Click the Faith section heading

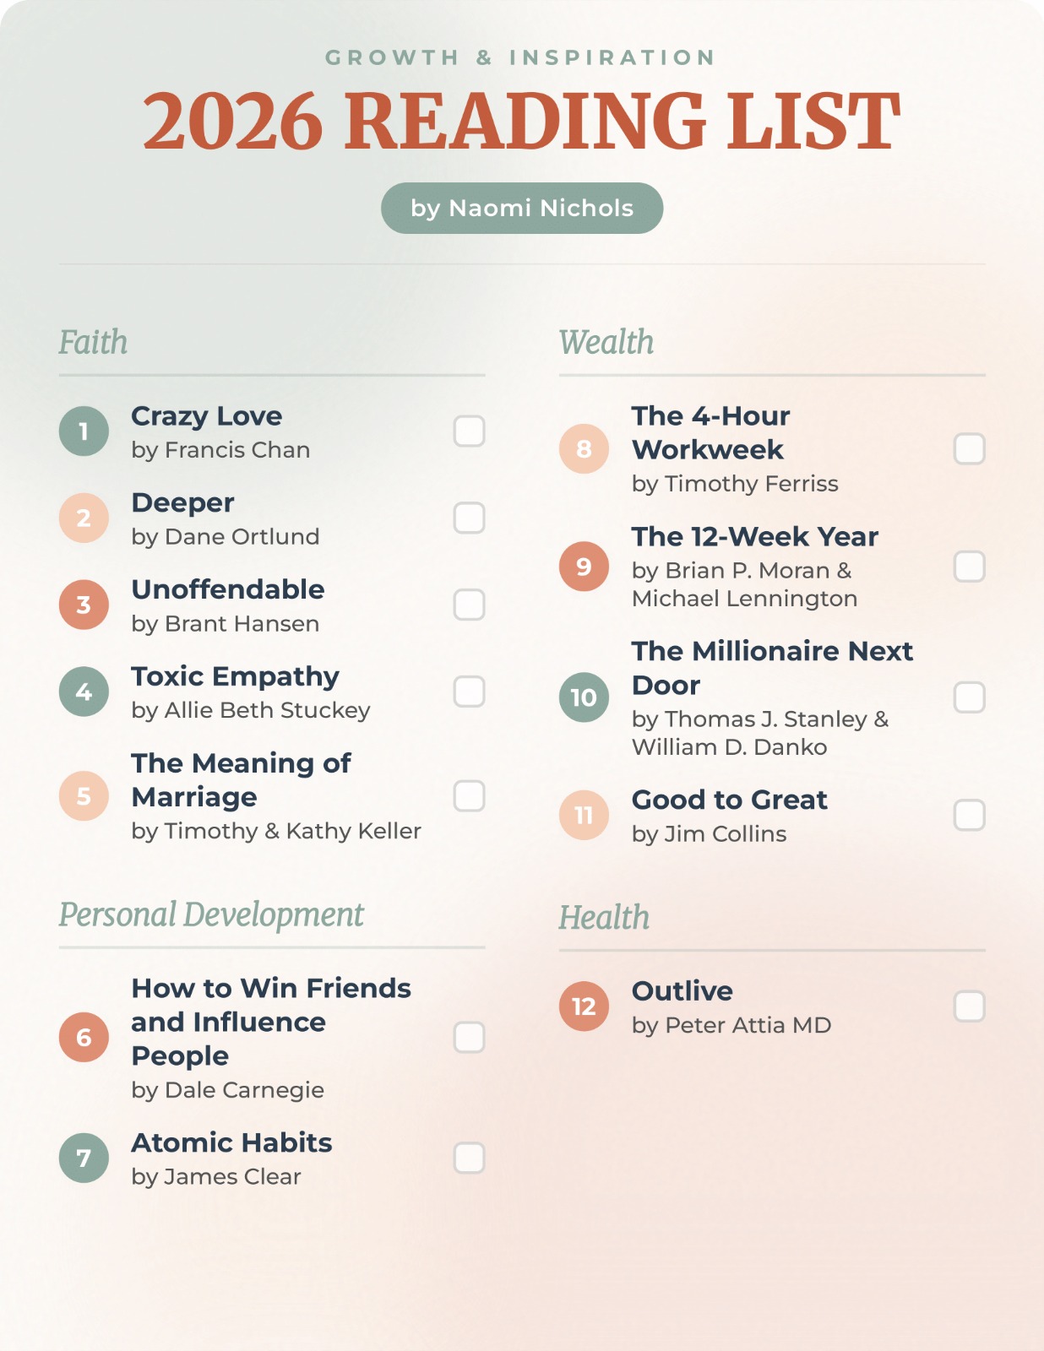pyautogui.click(x=93, y=343)
